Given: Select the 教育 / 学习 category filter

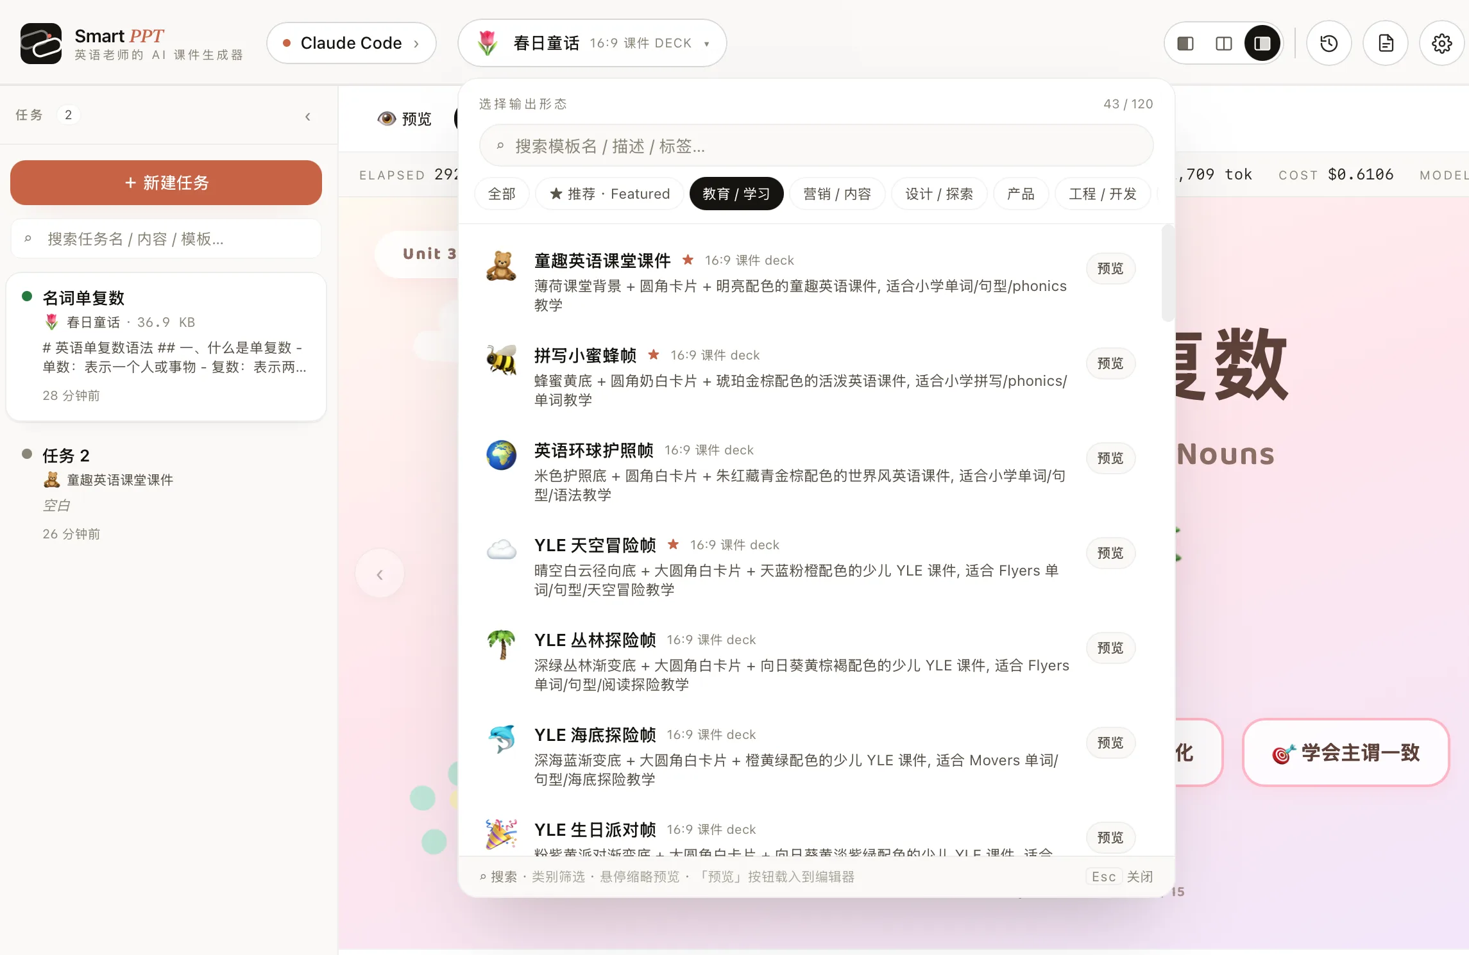Looking at the screenshot, I should point(736,194).
